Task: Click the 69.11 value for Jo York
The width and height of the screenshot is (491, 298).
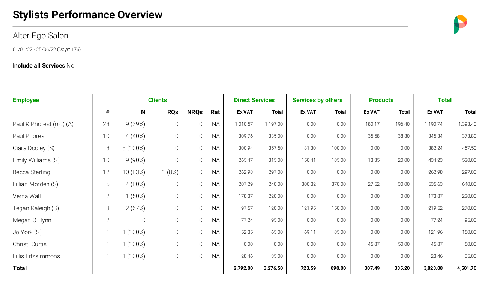Action: pyautogui.click(x=310, y=232)
